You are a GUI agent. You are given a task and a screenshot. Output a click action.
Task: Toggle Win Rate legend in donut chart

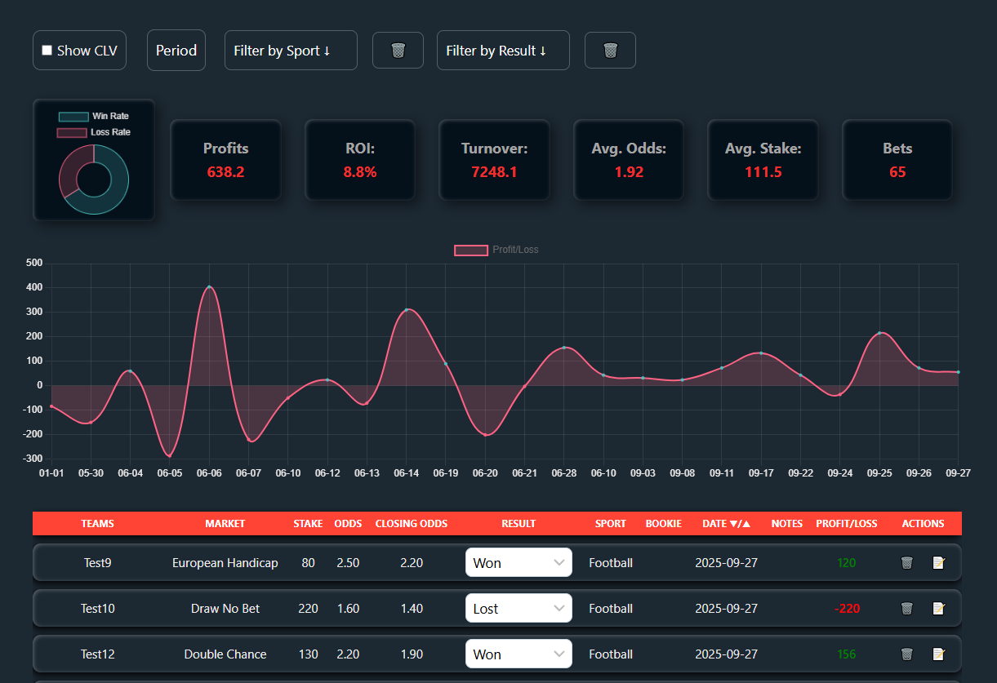pyautogui.click(x=73, y=117)
